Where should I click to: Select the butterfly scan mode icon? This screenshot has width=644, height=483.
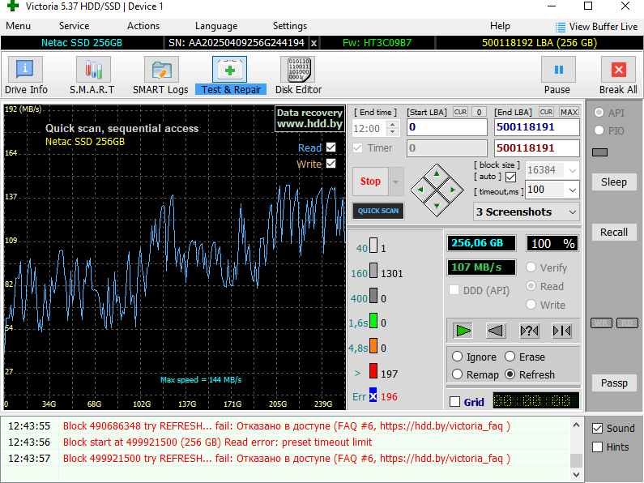coord(562,330)
